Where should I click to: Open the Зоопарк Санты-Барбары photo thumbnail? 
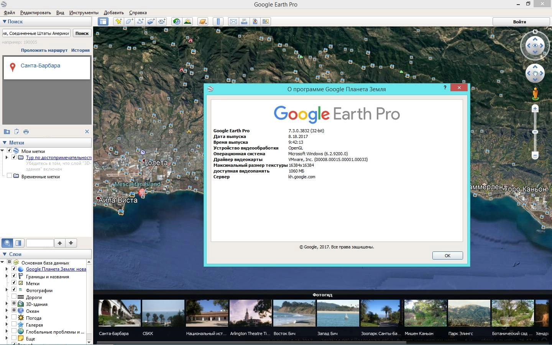(x=381, y=313)
